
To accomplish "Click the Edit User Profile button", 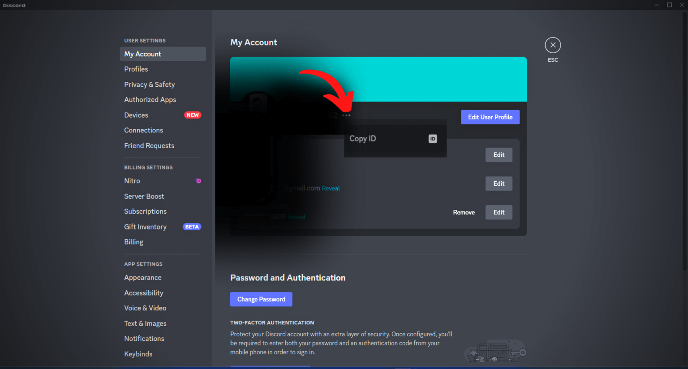I will point(490,117).
